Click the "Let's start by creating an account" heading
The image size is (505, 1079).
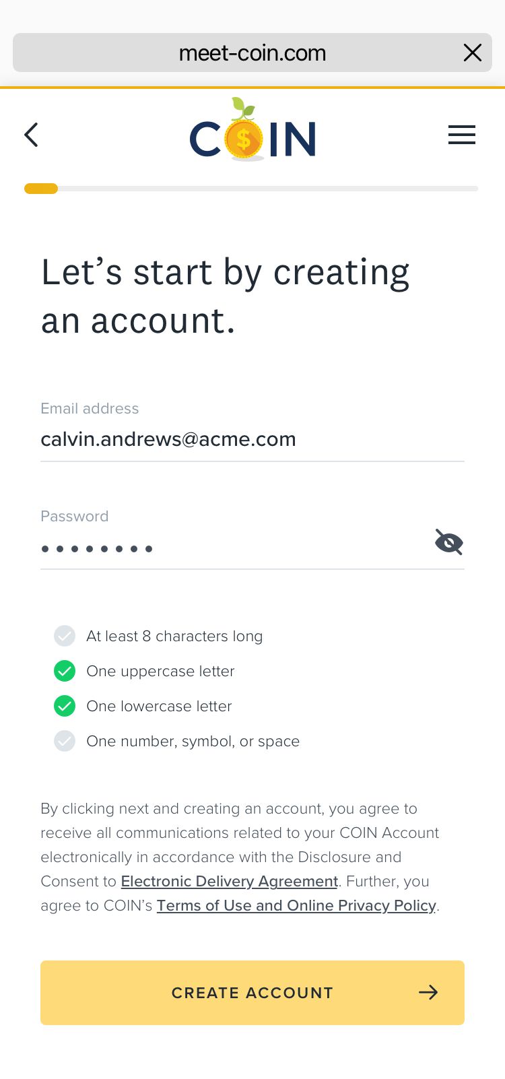click(x=226, y=296)
